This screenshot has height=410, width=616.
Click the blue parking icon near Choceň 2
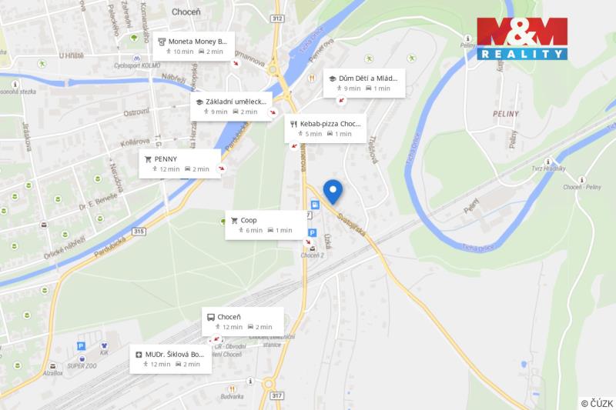click(312, 232)
